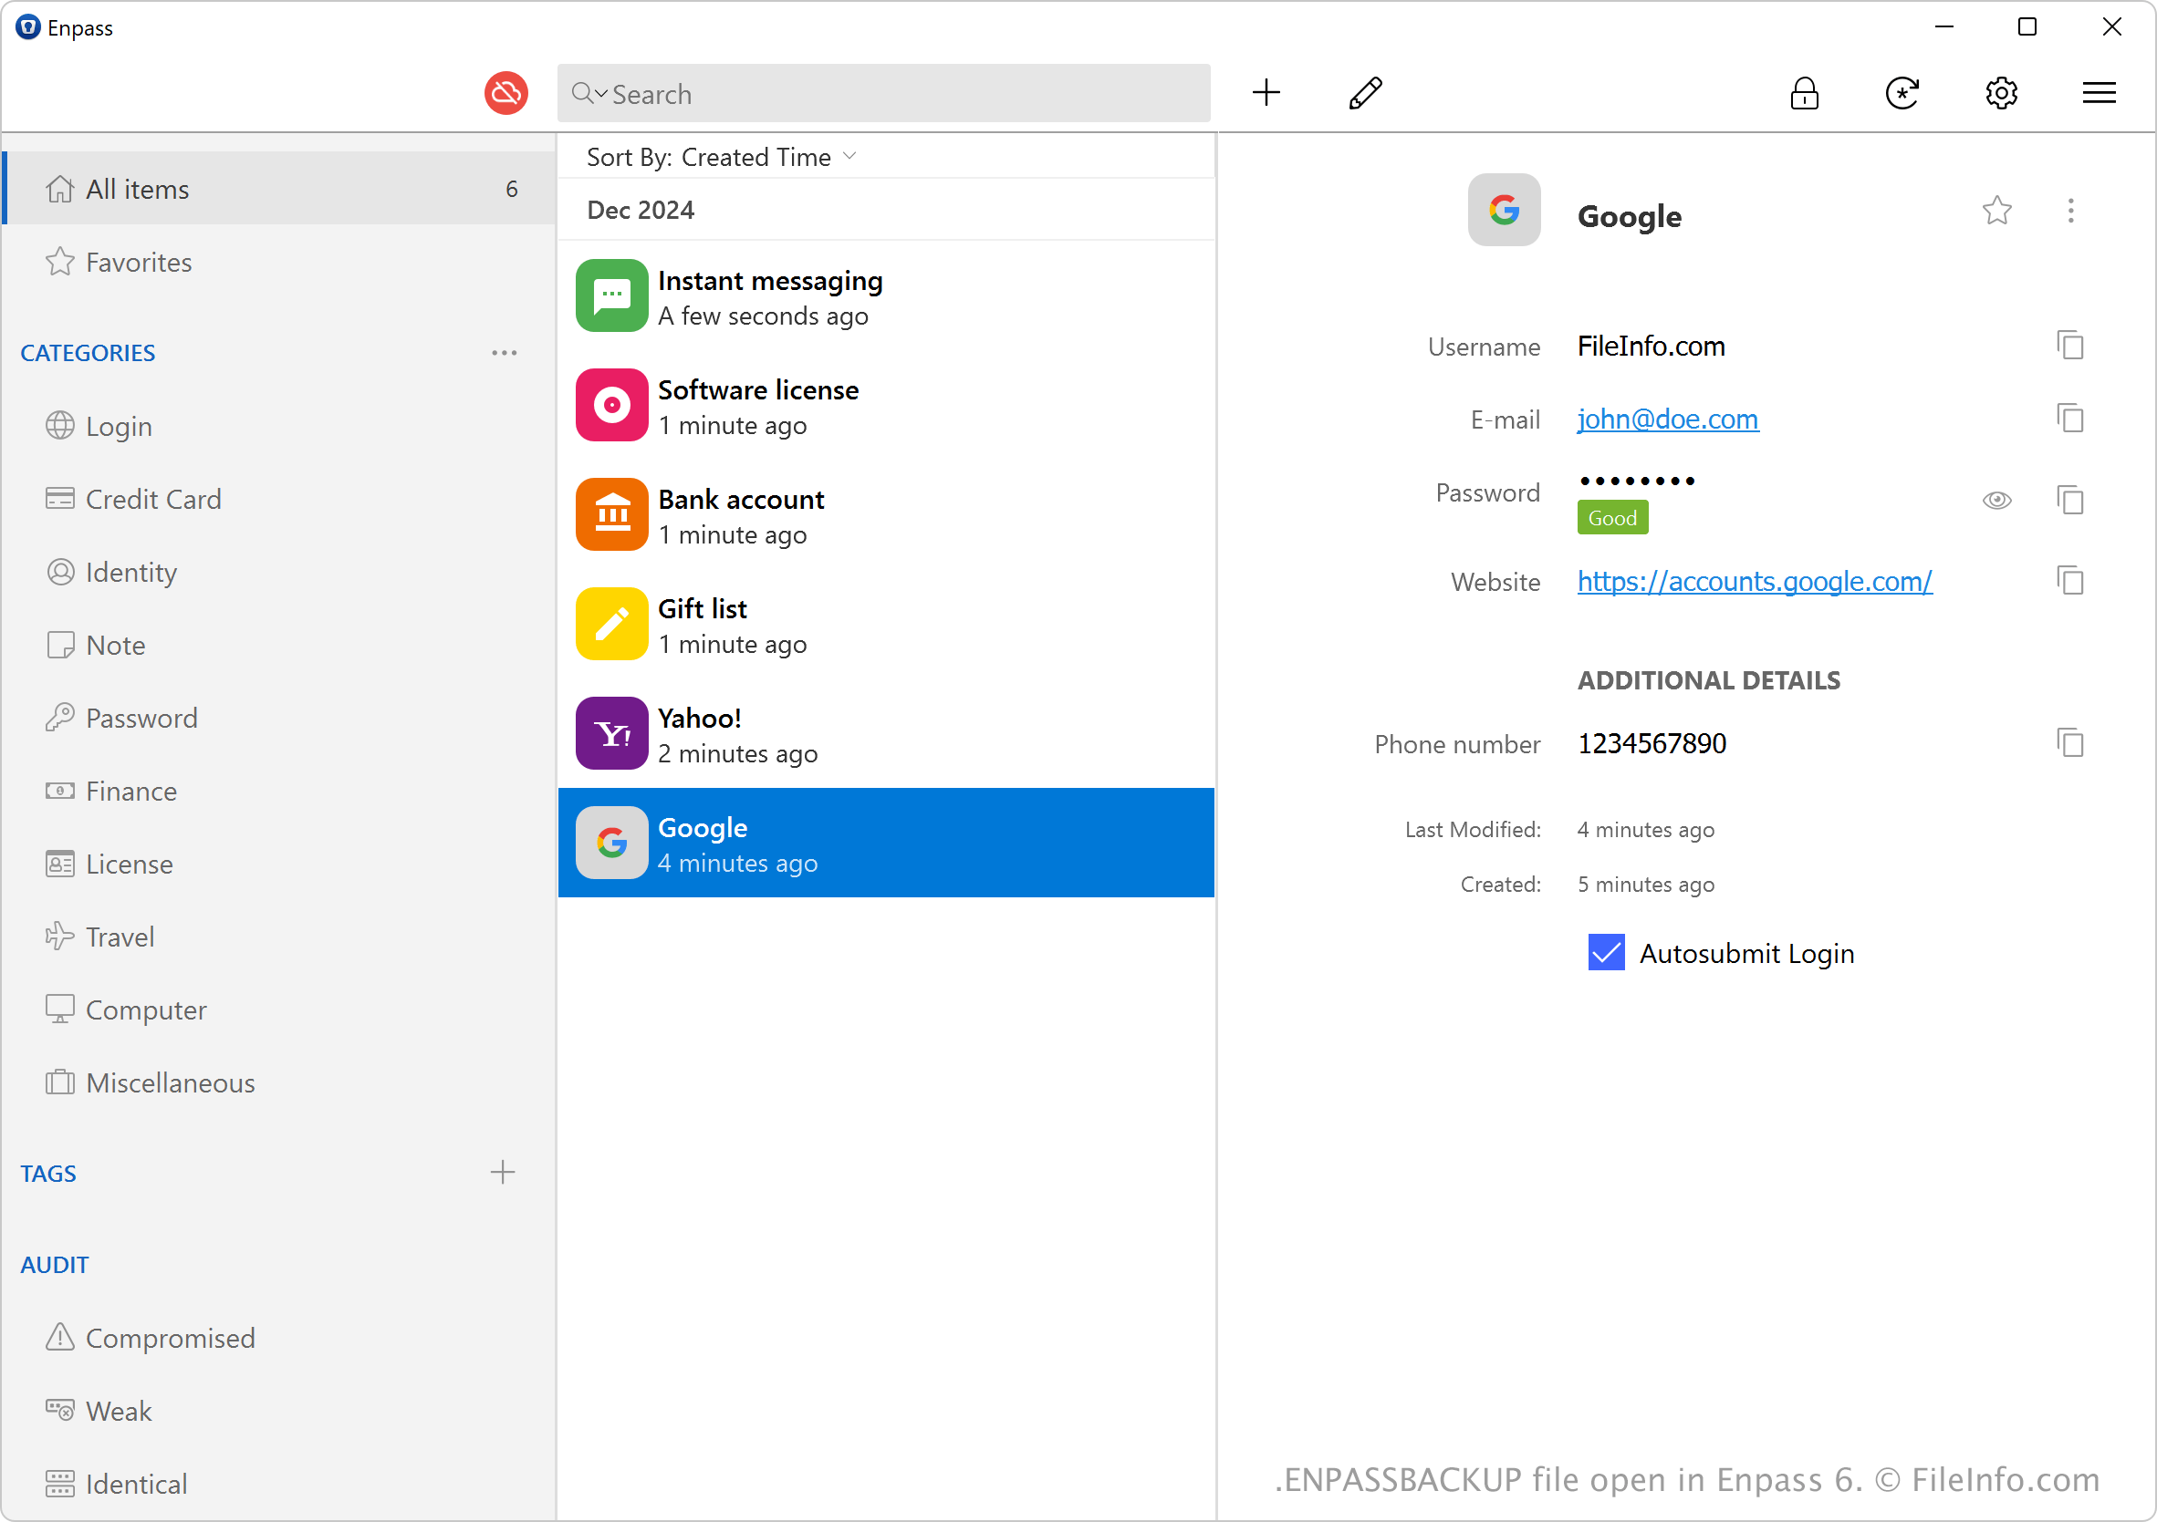Image resolution: width=2157 pixels, height=1522 pixels.
Task: Open accounts.google.com website link
Action: click(1754, 581)
